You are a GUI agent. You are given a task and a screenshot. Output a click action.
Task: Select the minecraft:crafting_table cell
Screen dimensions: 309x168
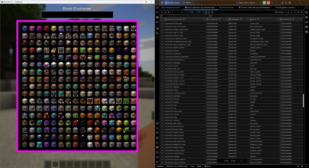pos(185,93)
